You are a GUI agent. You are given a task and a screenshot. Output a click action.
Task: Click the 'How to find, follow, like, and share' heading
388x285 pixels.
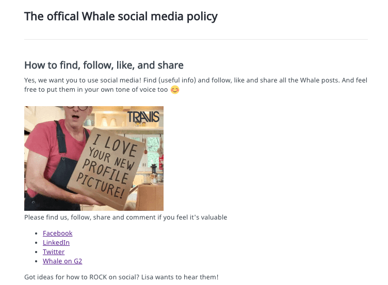(104, 65)
